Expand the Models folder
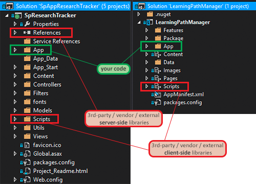The height and width of the screenshot is (184, 256). coord(15,110)
